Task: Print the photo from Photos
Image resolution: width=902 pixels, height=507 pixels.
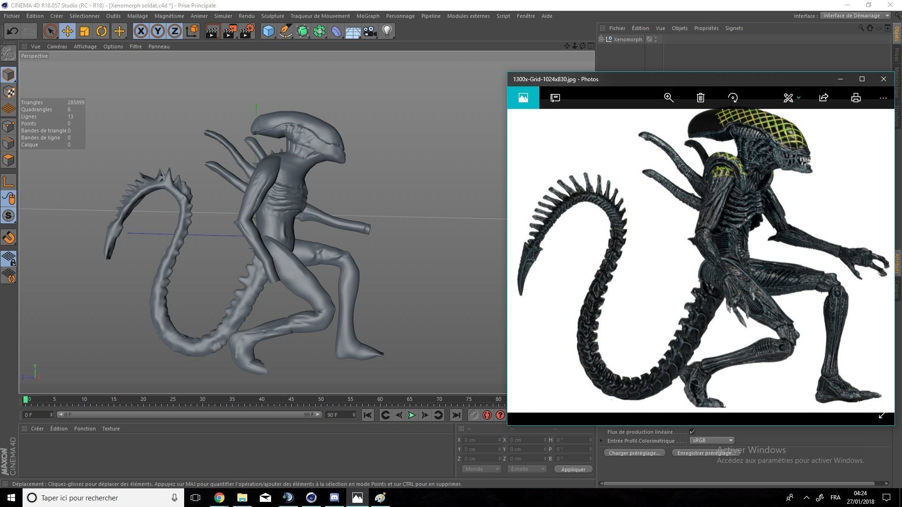Action: pyautogui.click(x=855, y=98)
